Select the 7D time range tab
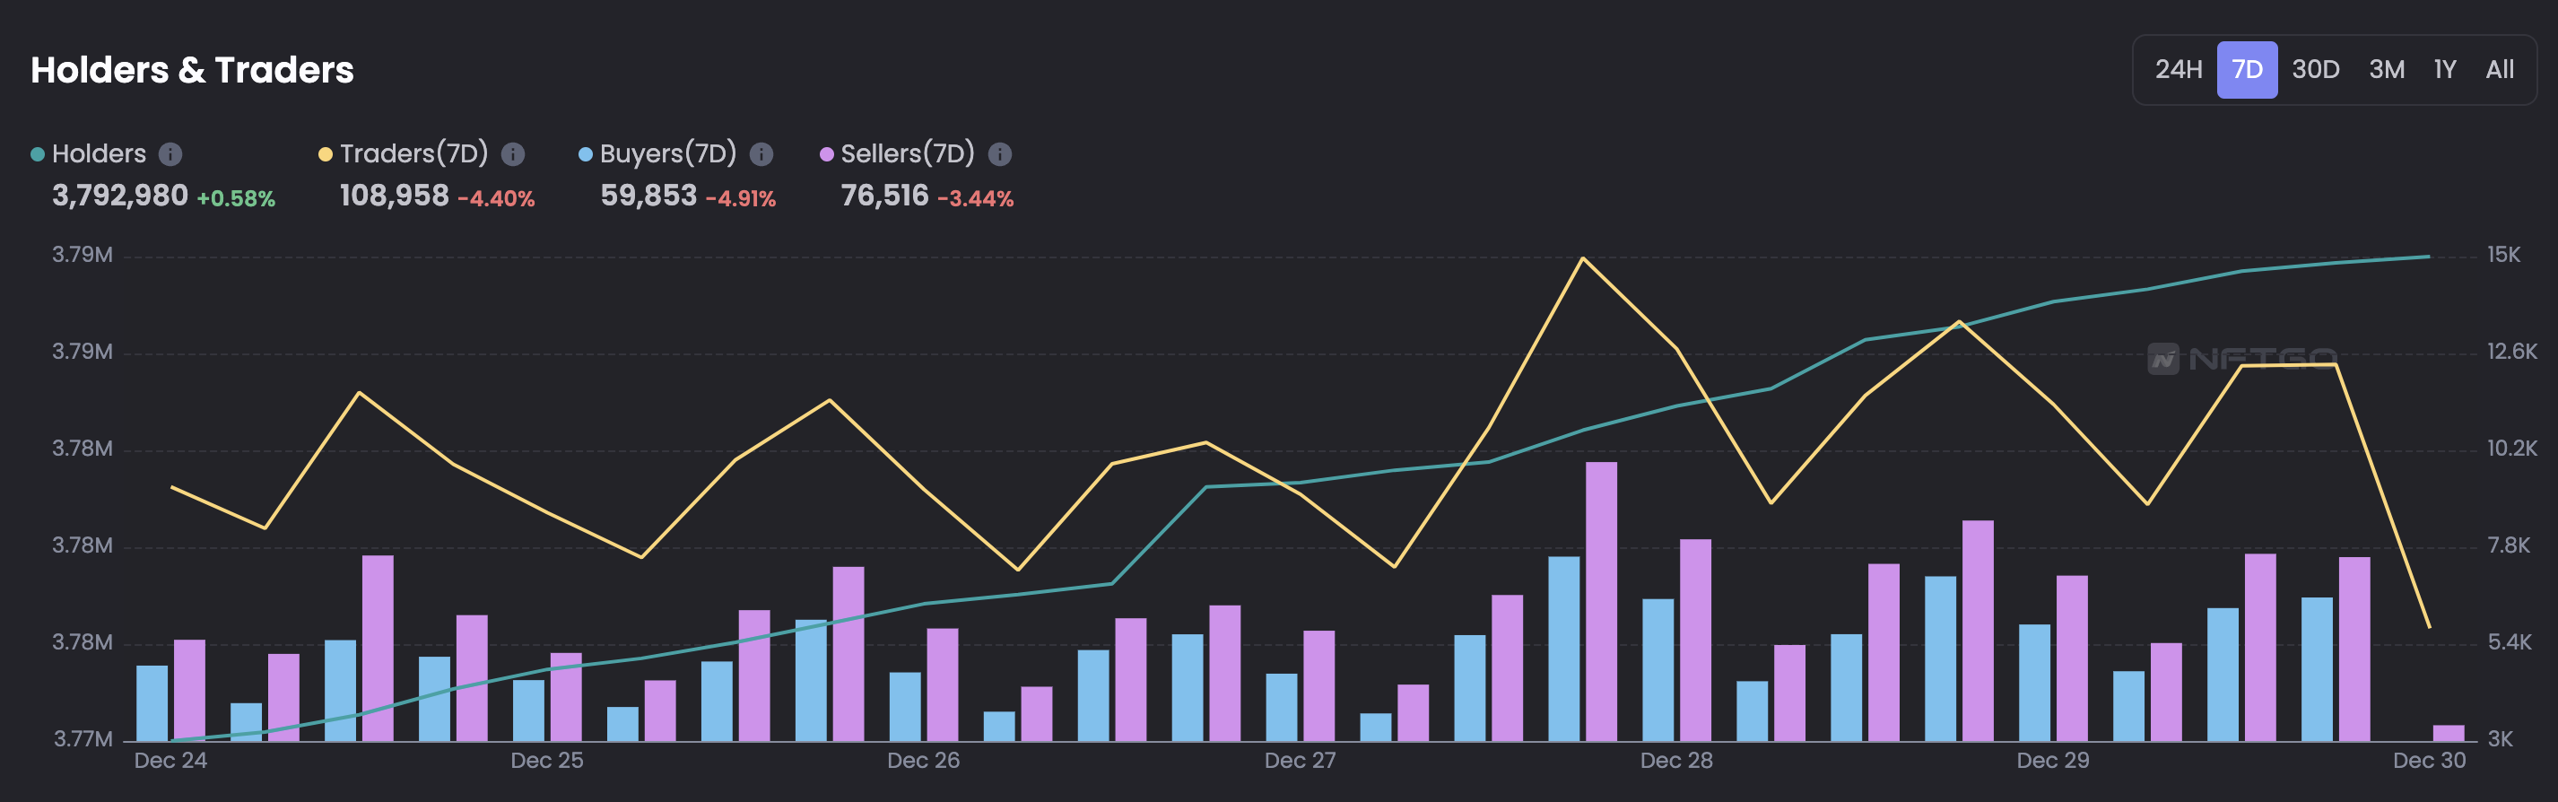 (2246, 70)
